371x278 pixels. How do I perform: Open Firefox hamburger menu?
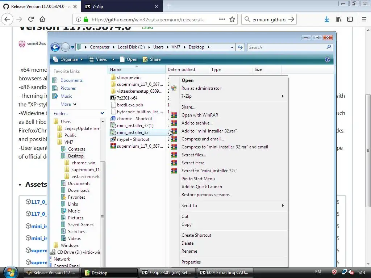coord(364,20)
